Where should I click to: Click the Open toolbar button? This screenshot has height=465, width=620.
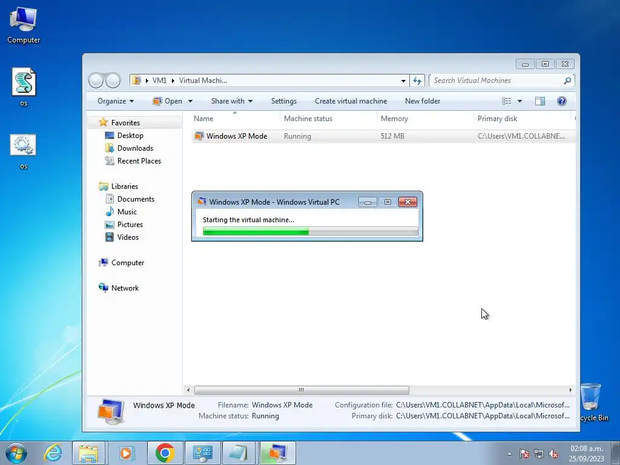click(x=168, y=101)
